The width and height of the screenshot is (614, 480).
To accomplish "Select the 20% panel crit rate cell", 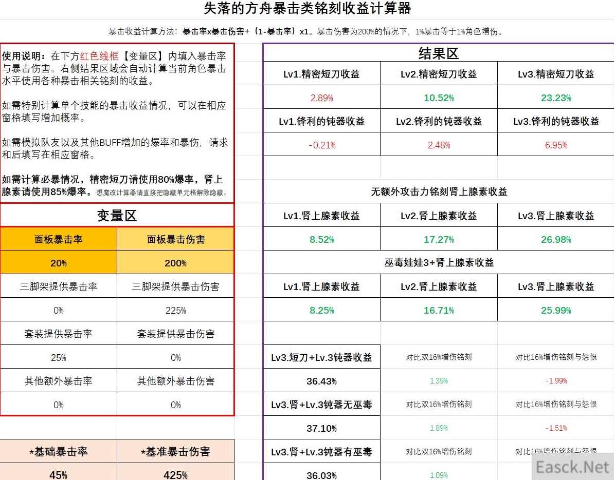I will pyautogui.click(x=59, y=263).
